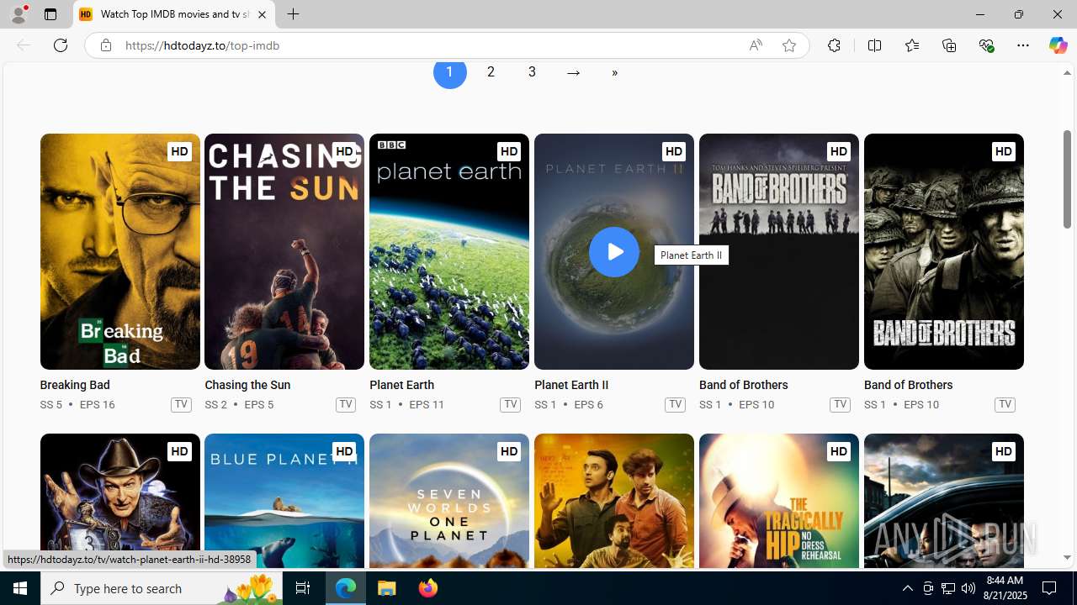Click Breaking Bad 'SS 5 EPS 16' info
The image size is (1077, 605).
(77, 404)
